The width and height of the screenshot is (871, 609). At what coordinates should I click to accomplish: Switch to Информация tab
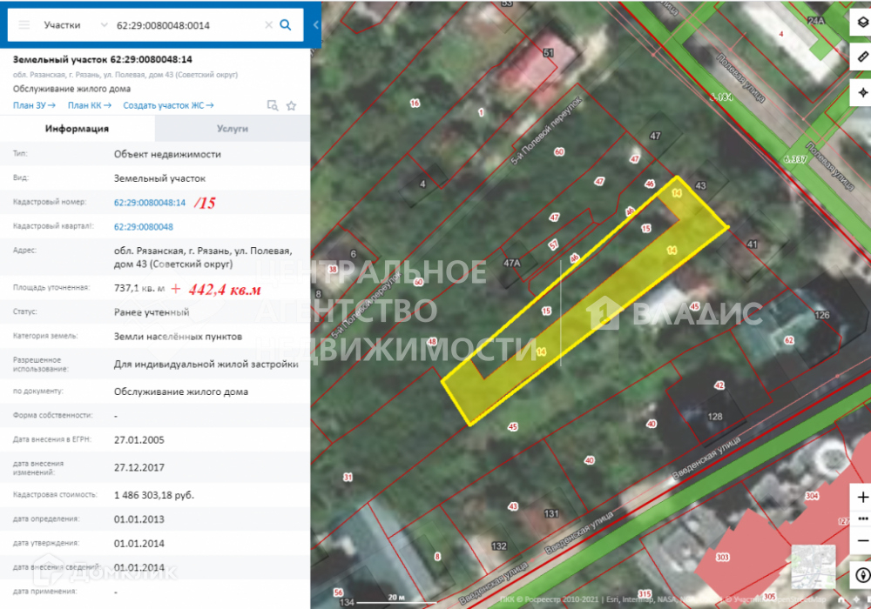[x=78, y=129]
